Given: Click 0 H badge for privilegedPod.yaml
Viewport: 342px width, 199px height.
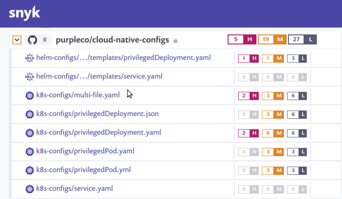Looking at the screenshot, I should pyautogui.click(x=248, y=152).
